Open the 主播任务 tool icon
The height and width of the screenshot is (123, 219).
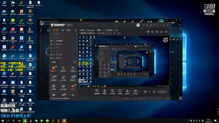(x=73, y=69)
